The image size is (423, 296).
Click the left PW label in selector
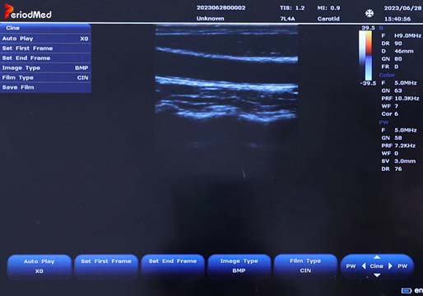pyautogui.click(x=351, y=266)
